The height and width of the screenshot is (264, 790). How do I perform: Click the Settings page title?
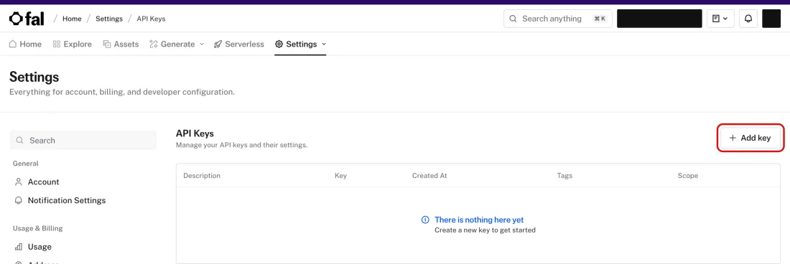34,77
